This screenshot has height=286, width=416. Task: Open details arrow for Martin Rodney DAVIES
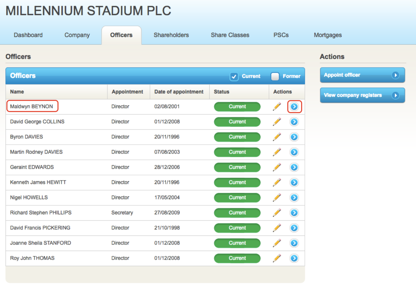pyautogui.click(x=294, y=152)
